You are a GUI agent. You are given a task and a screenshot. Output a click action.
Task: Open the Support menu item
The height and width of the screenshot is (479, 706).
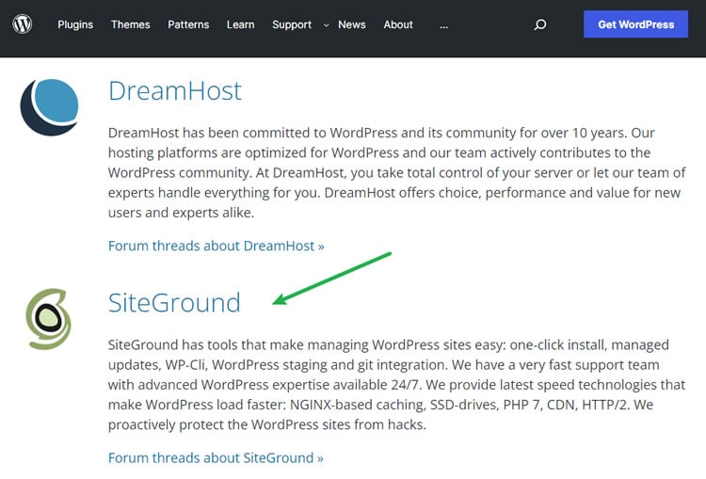292,24
